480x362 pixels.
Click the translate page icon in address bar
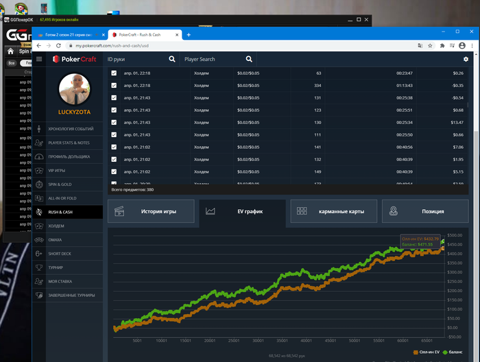[x=420, y=46]
